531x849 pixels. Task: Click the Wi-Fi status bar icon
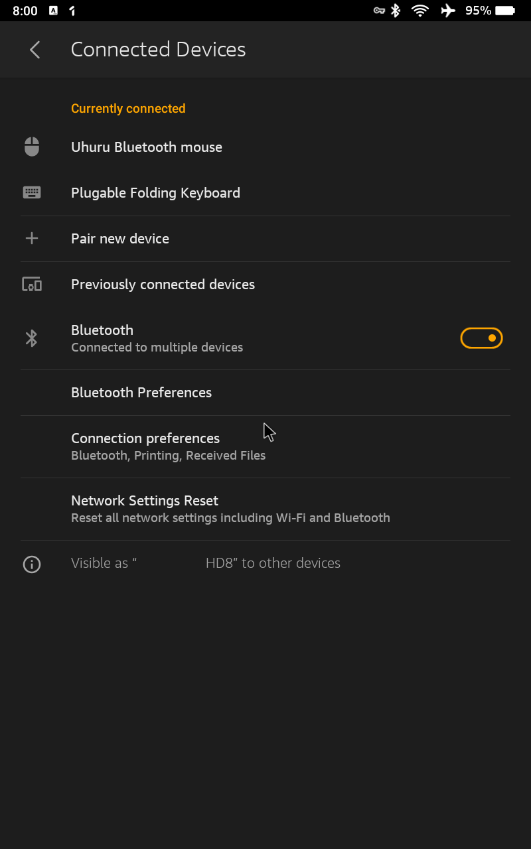[420, 11]
